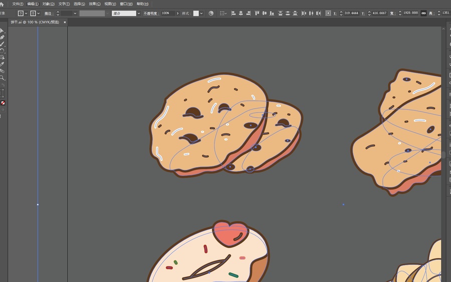
Task: Click the X position stepper arrows
Action: point(341,13)
